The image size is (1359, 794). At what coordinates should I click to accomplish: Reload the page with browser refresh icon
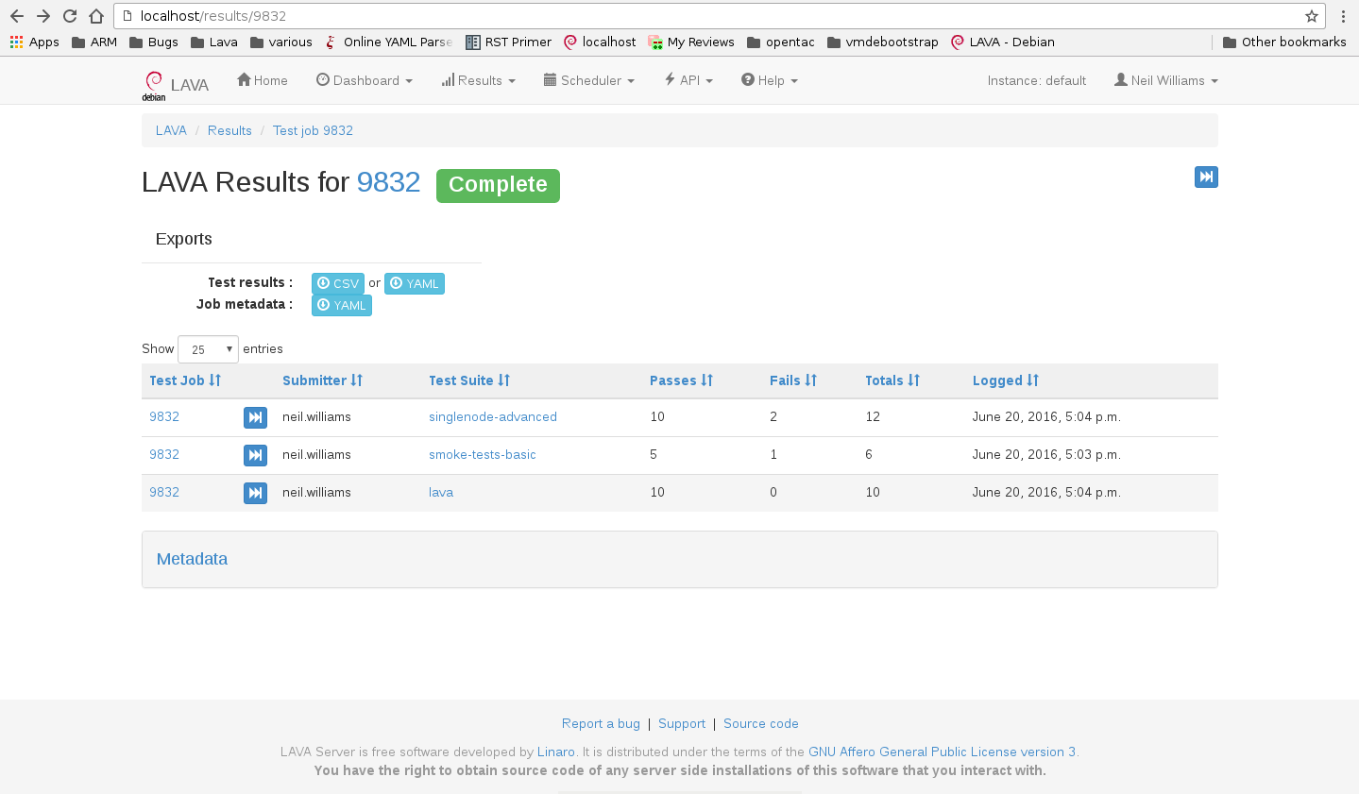(x=70, y=16)
